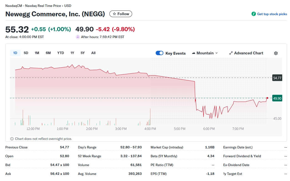
Task: Switch chart to 5Y range
Action: click(83, 53)
